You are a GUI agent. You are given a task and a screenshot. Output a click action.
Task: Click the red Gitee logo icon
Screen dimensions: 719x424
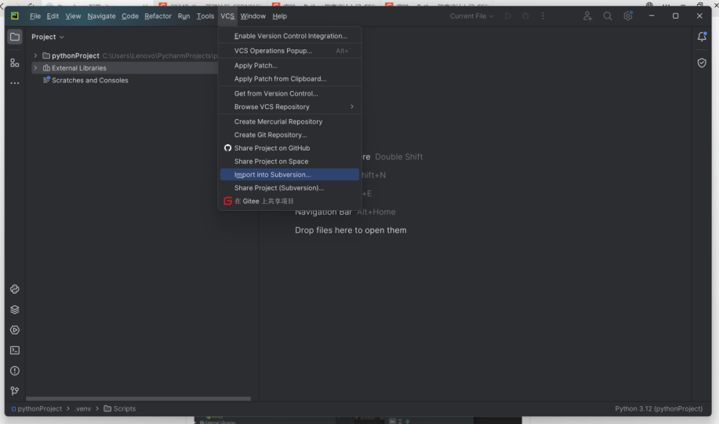click(x=227, y=201)
